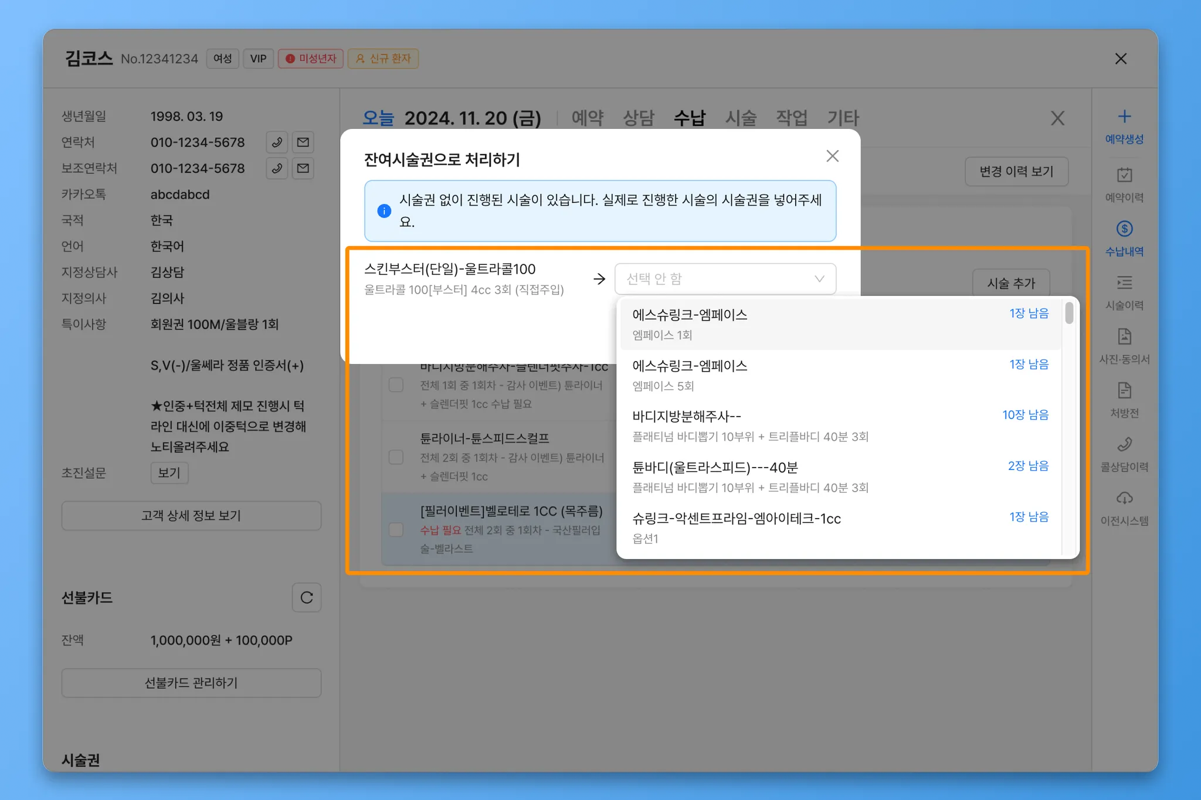Open 수납내역 dollar icon
Viewport: 1201px width, 800px height.
coord(1124,229)
